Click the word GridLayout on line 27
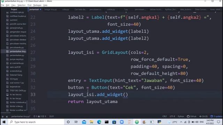 tap(115, 52)
